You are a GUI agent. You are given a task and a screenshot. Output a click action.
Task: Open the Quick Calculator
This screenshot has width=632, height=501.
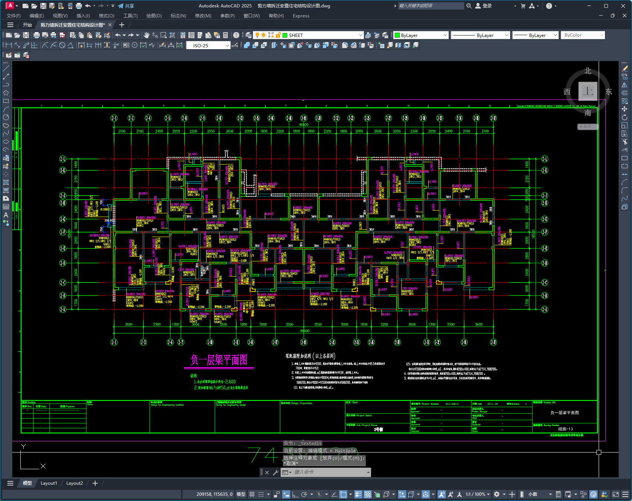click(x=225, y=35)
